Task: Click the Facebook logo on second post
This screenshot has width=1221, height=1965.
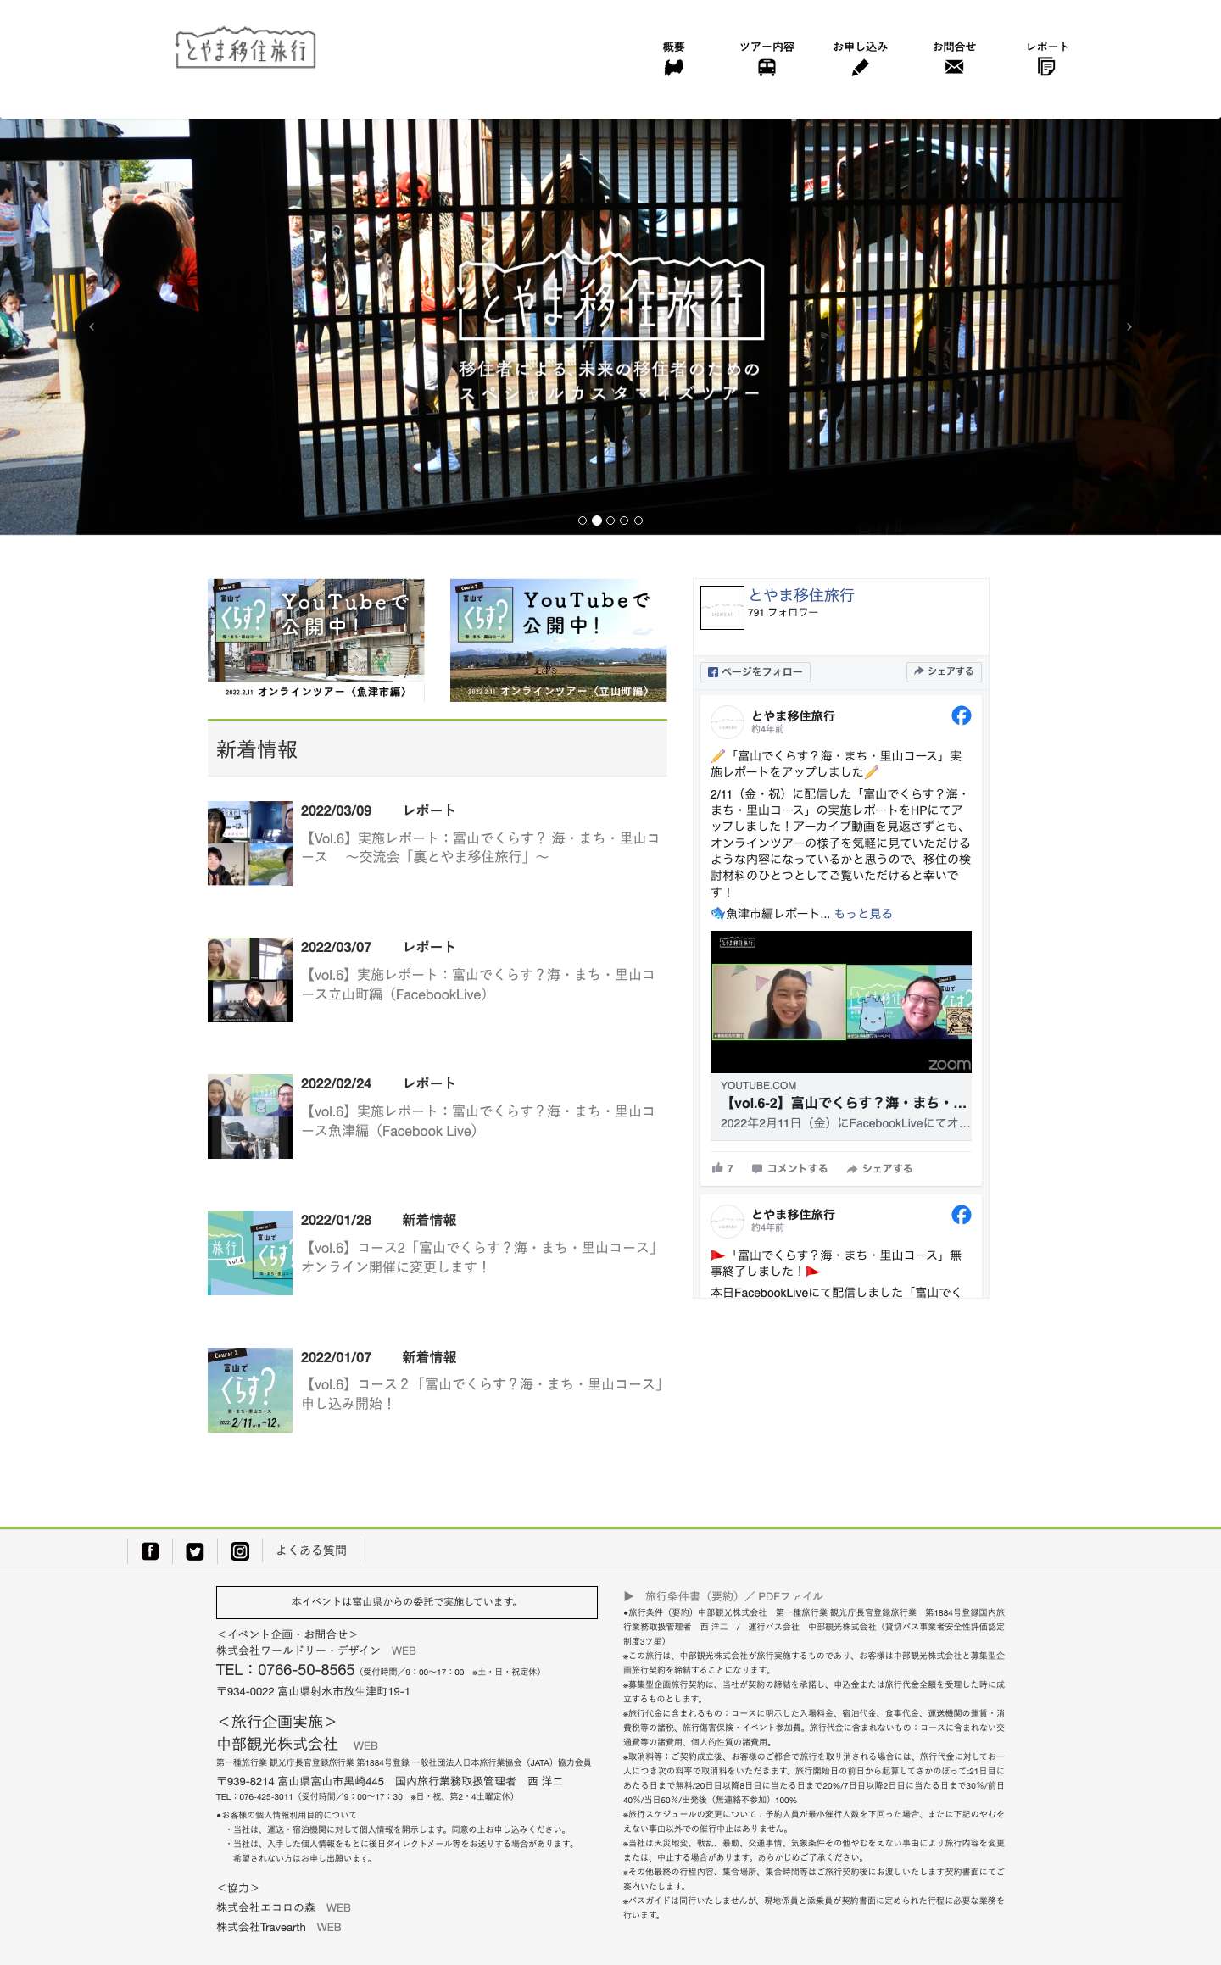Action: (961, 1215)
